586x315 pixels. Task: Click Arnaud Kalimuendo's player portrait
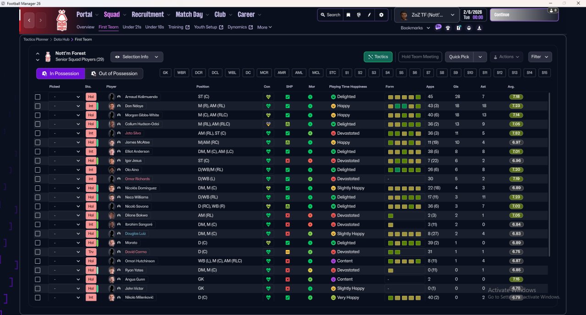[x=111, y=97]
